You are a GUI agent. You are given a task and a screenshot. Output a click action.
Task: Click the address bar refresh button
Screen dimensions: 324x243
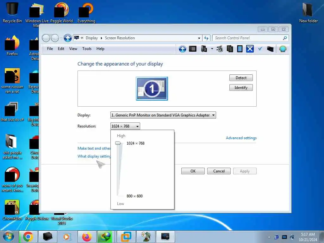(206, 38)
